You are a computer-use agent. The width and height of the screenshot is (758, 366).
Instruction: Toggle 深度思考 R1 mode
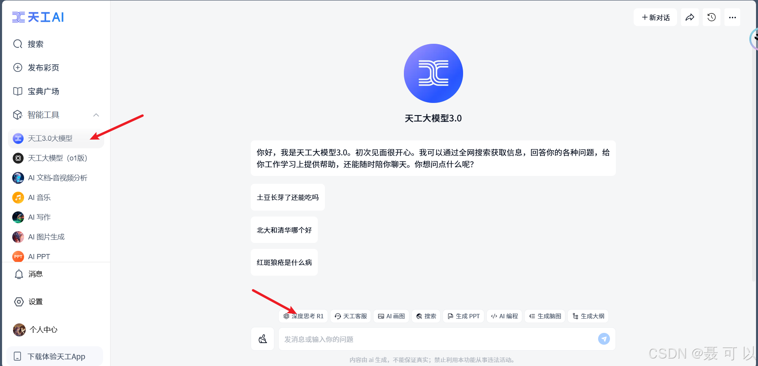[x=303, y=316]
